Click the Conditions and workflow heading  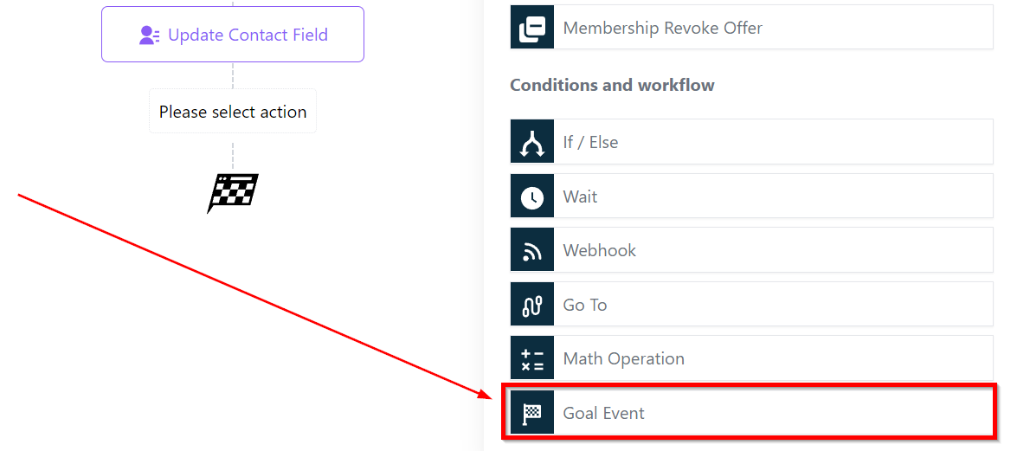[612, 85]
